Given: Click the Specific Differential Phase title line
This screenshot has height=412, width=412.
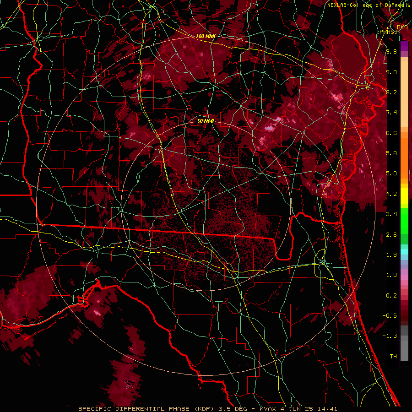Looking at the screenshot, I should tap(208, 409).
